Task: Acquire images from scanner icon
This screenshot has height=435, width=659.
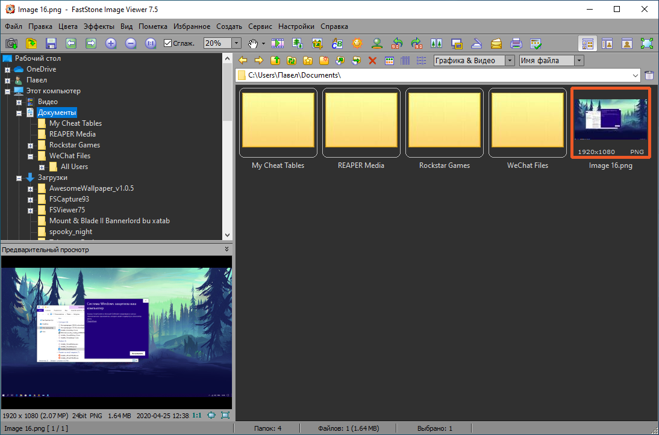Action: 476,43
